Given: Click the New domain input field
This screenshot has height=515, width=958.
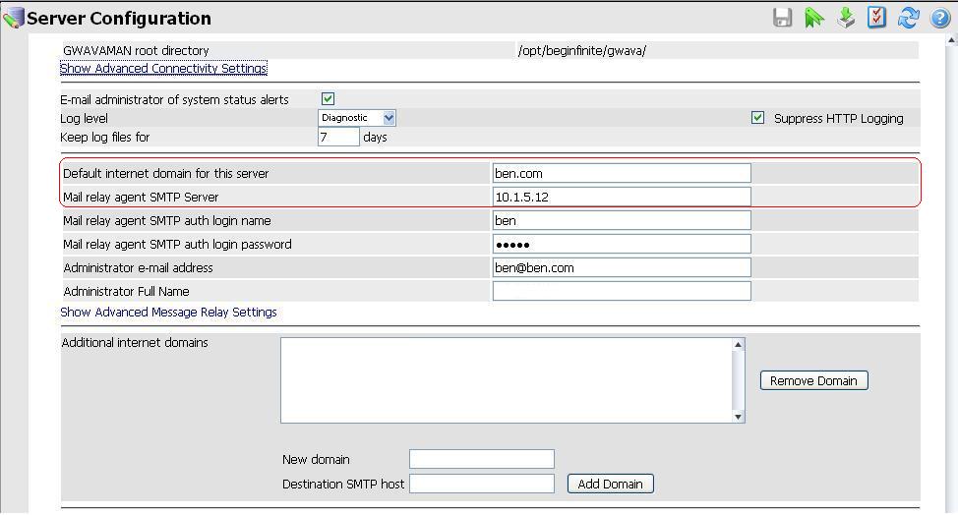Looking at the screenshot, I should pos(482,459).
